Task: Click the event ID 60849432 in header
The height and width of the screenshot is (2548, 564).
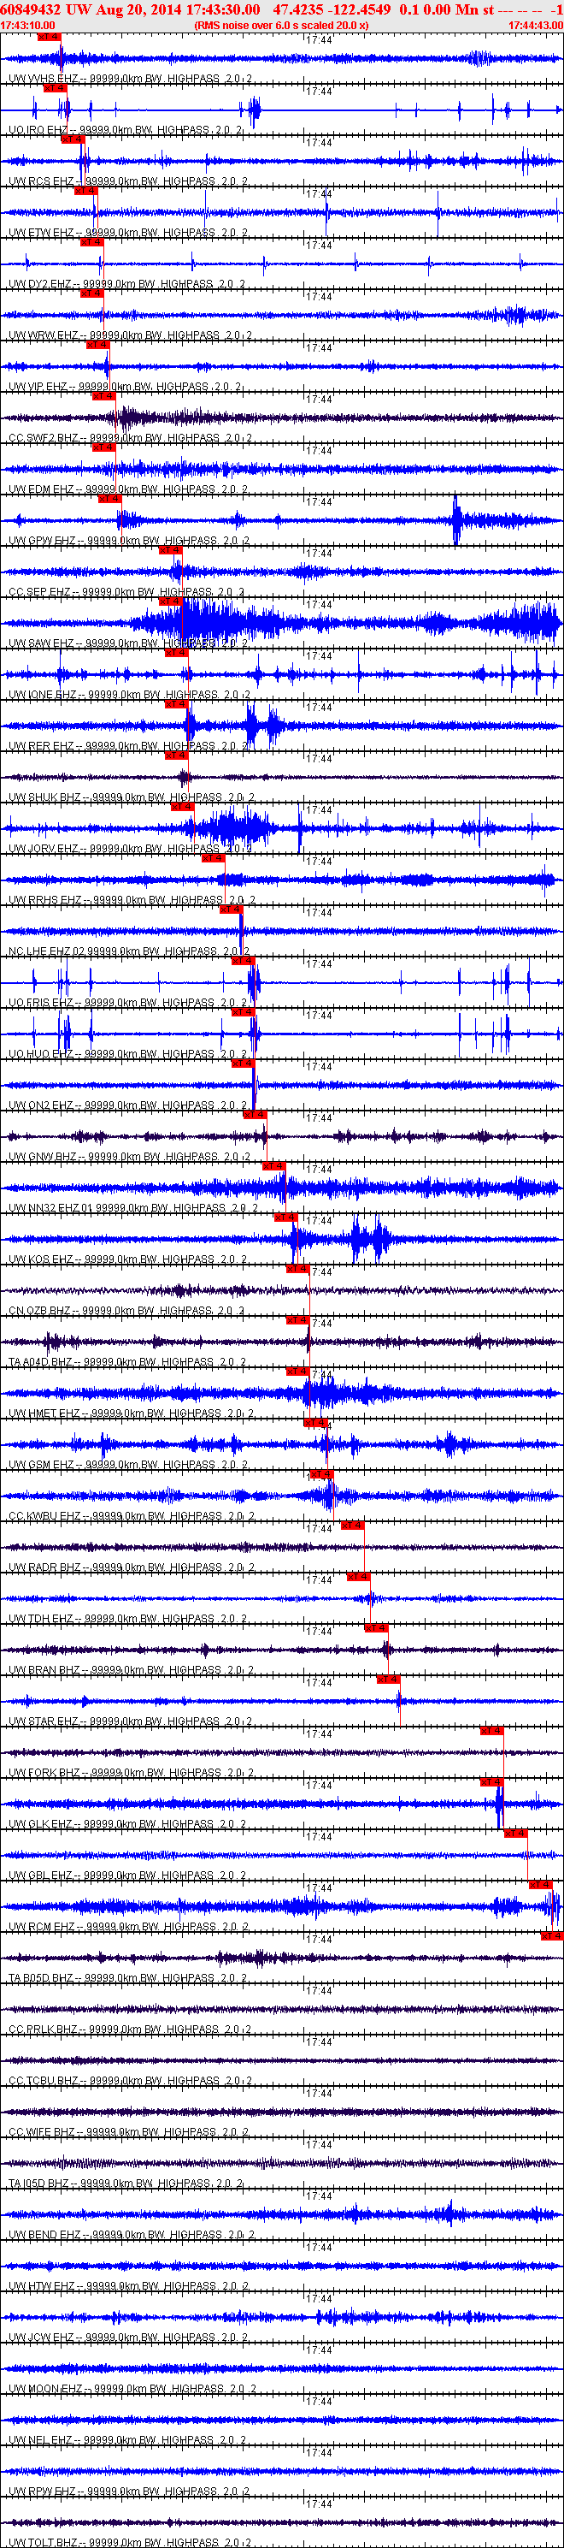Action: (x=31, y=9)
